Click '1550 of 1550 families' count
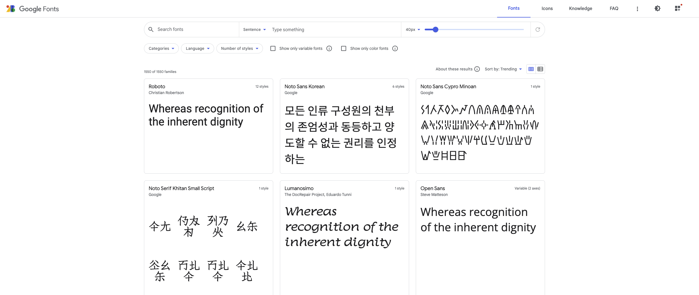 [x=160, y=72]
